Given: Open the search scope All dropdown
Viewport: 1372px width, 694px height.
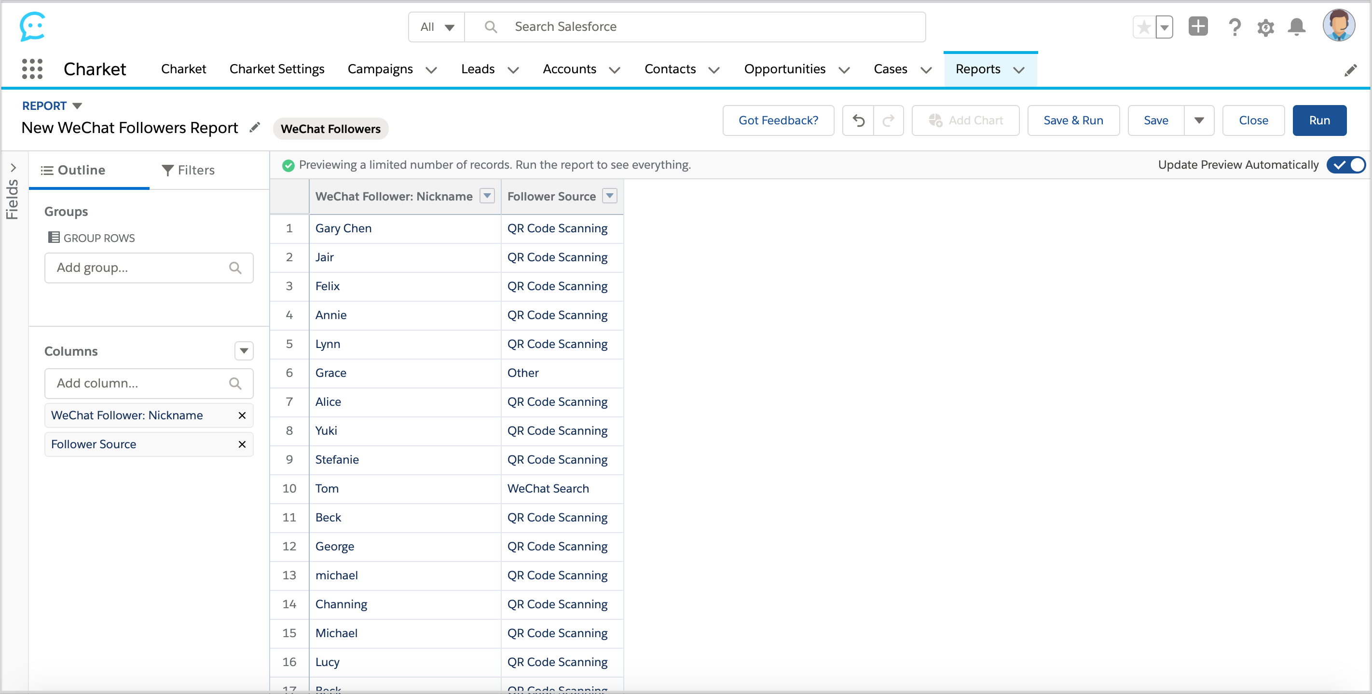Looking at the screenshot, I should pyautogui.click(x=437, y=27).
